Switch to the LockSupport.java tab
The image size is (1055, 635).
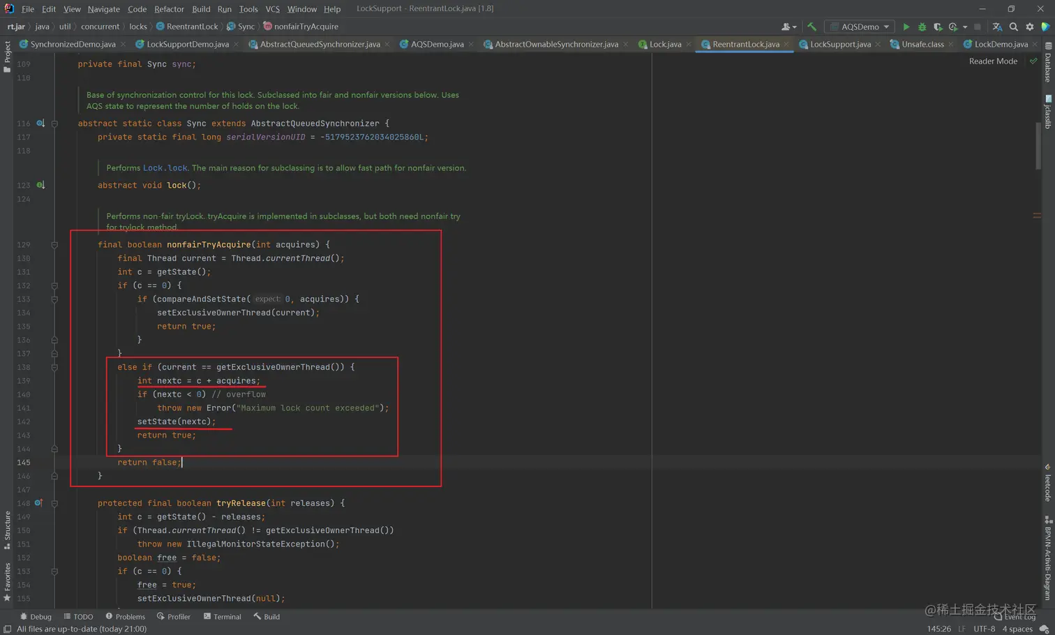click(x=840, y=44)
